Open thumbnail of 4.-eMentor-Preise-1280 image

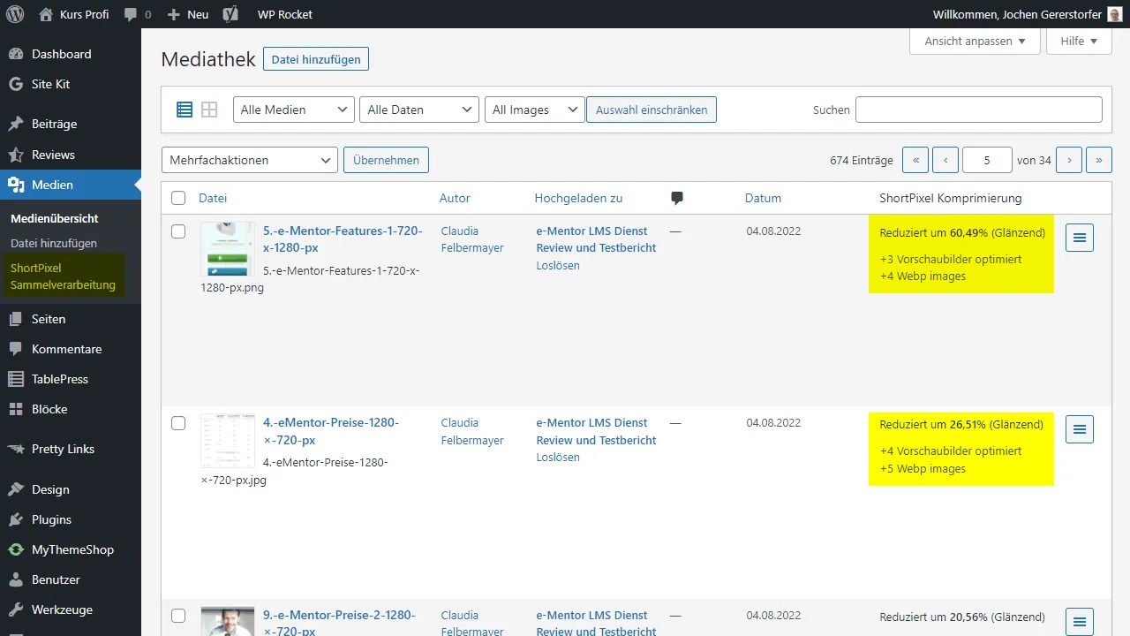tap(227, 441)
